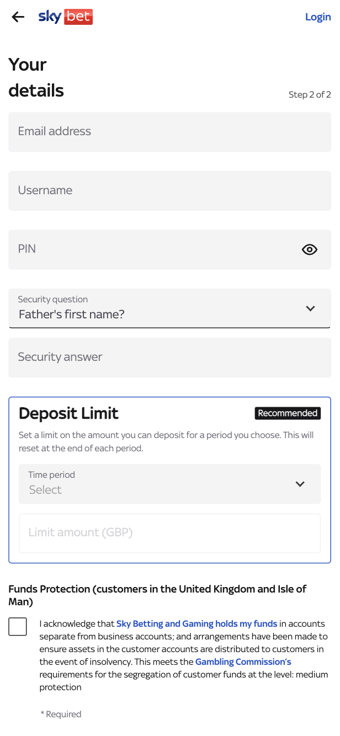
Task: Click the Time period "Select" placeholder
Action: 45,490
